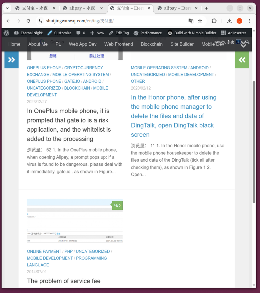
Task: Open 'About Me' navigation link
Action: coord(38,44)
